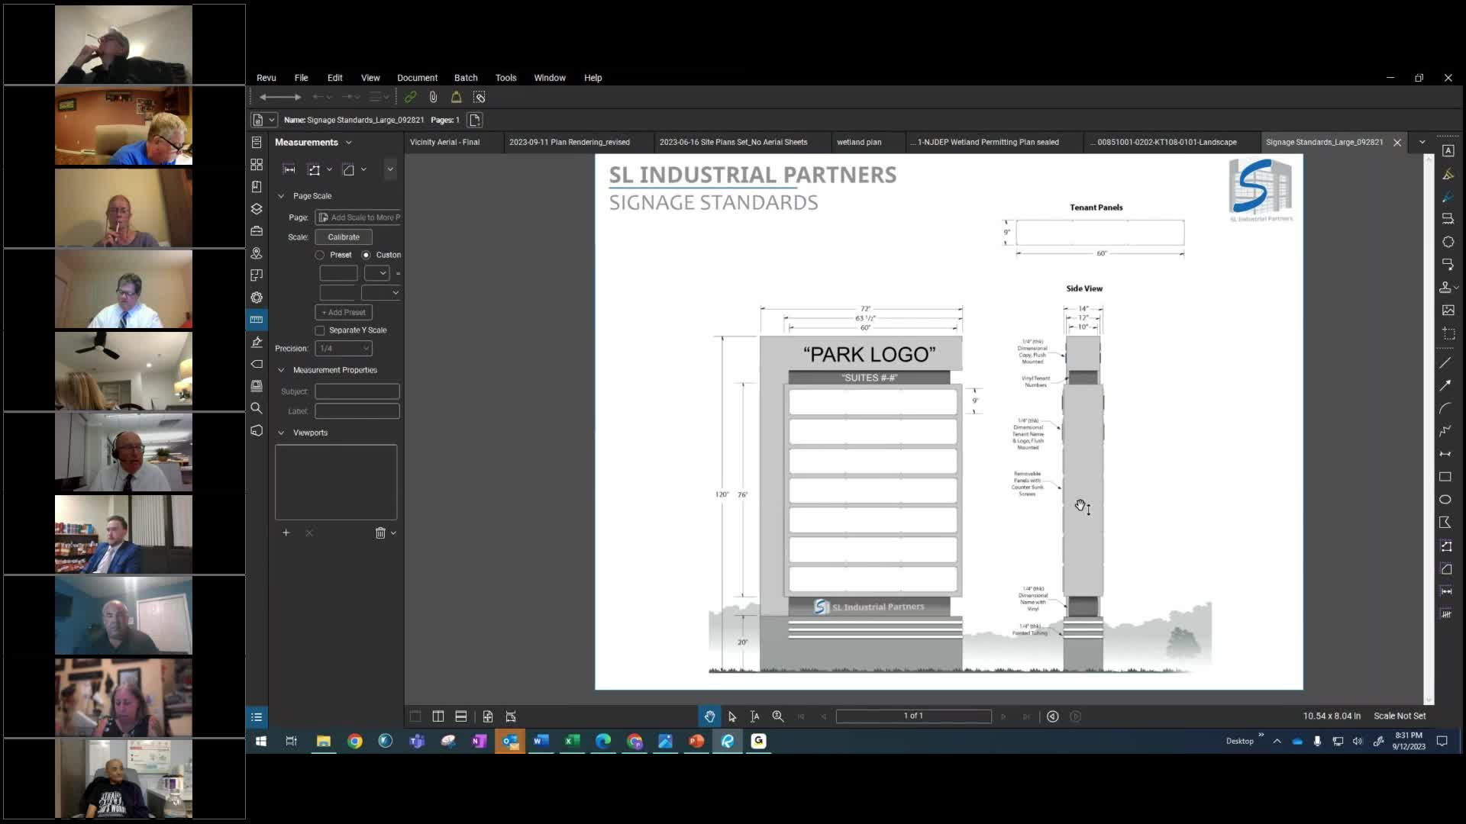Open the Layers panel icon

257,209
